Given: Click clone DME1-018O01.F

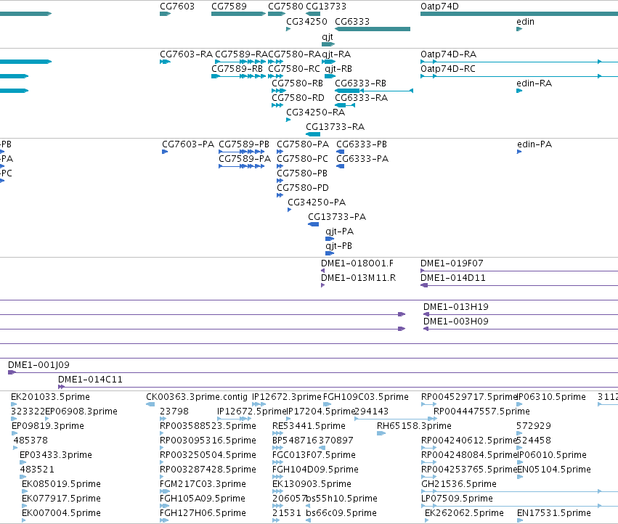Looking at the screenshot, I should 357,263.
